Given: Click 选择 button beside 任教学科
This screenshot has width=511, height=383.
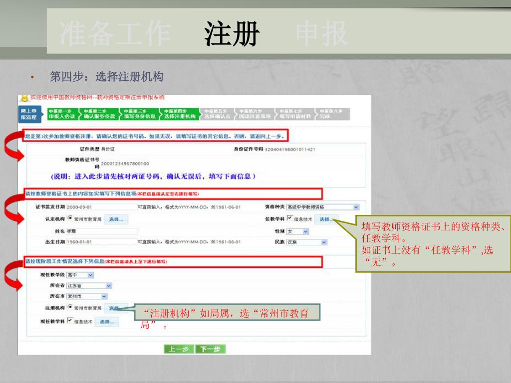Looking at the screenshot, I should 326,219.
